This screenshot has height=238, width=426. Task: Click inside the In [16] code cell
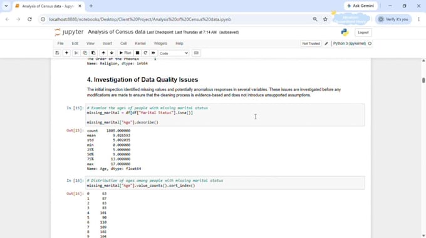pos(225,183)
